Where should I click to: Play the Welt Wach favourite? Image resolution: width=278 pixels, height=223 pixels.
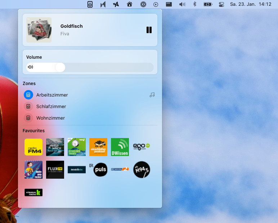[55, 147]
